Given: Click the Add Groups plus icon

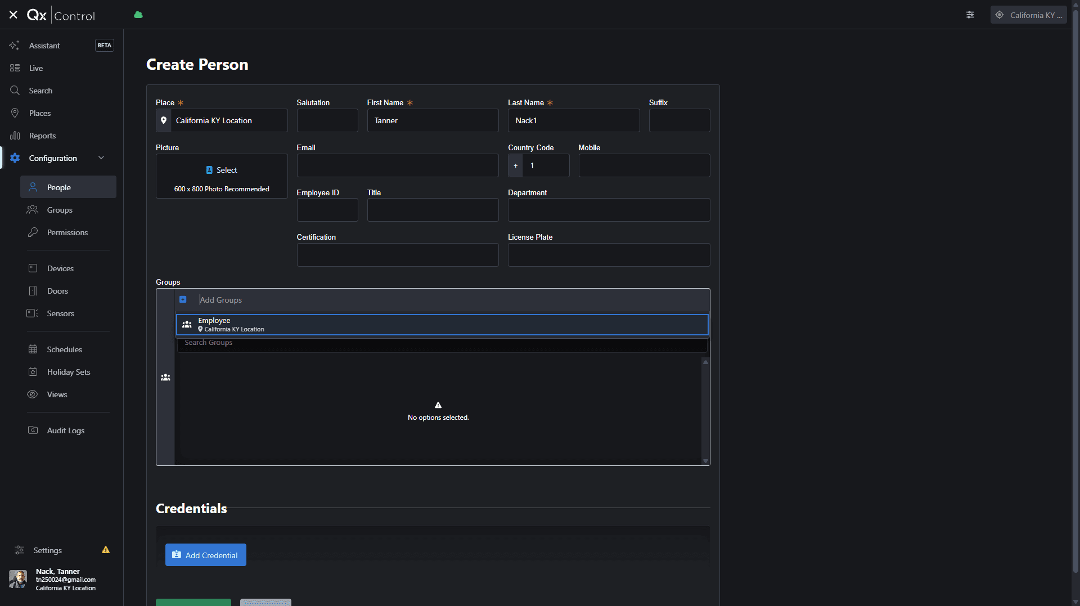Looking at the screenshot, I should click(x=183, y=299).
